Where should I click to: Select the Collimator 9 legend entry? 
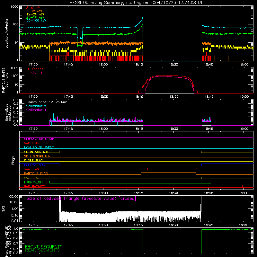pos(36,110)
